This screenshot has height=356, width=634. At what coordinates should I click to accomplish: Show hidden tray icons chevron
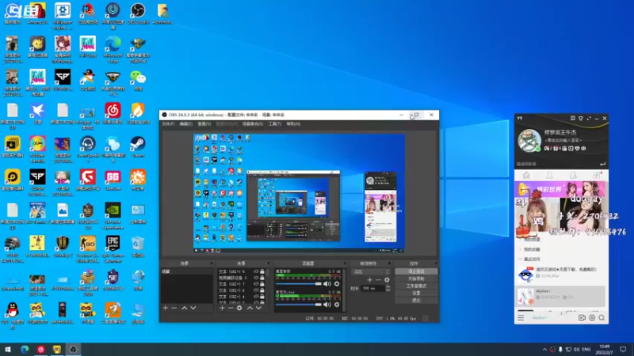click(x=544, y=350)
